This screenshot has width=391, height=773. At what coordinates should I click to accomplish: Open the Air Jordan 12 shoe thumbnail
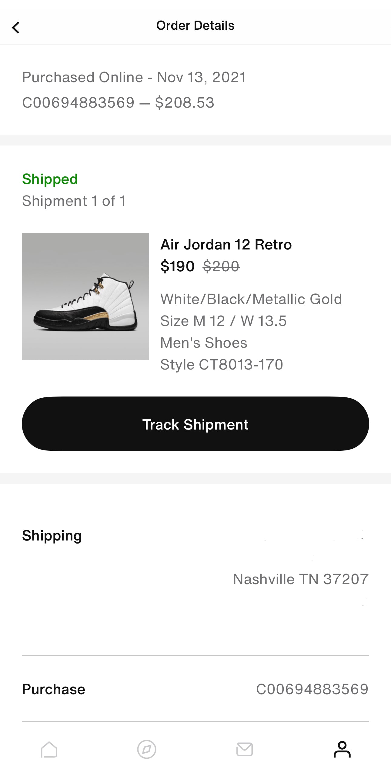point(85,296)
